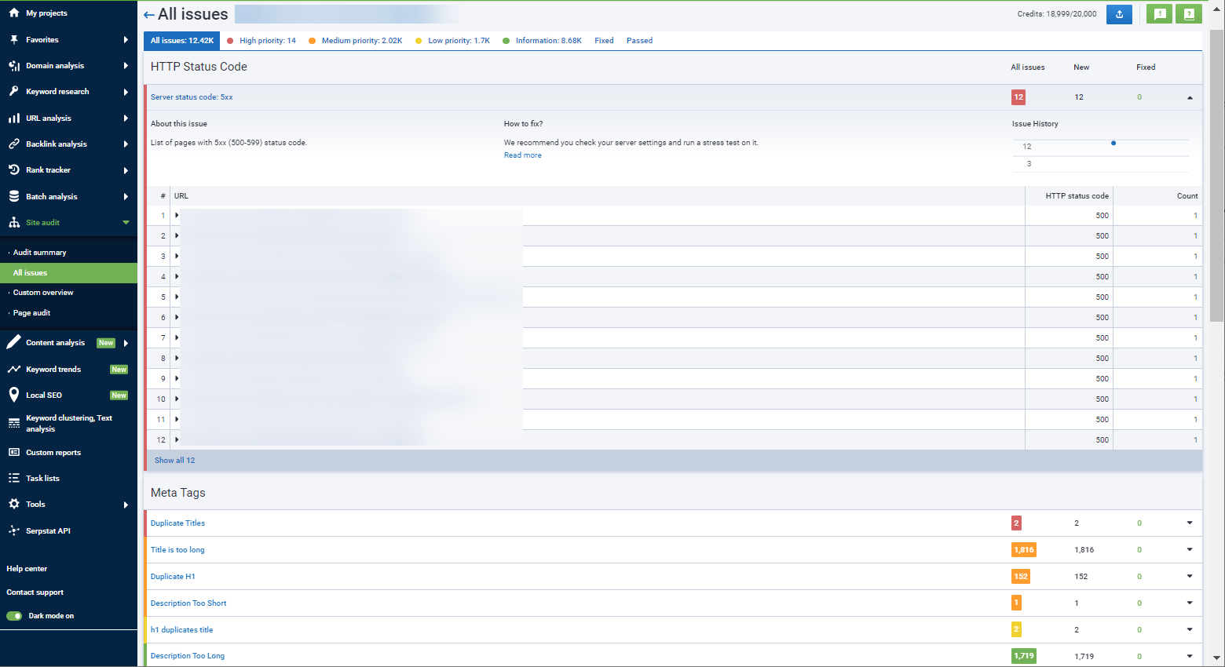The width and height of the screenshot is (1225, 667).
Task: Switch to the Passed tab
Action: pos(639,41)
